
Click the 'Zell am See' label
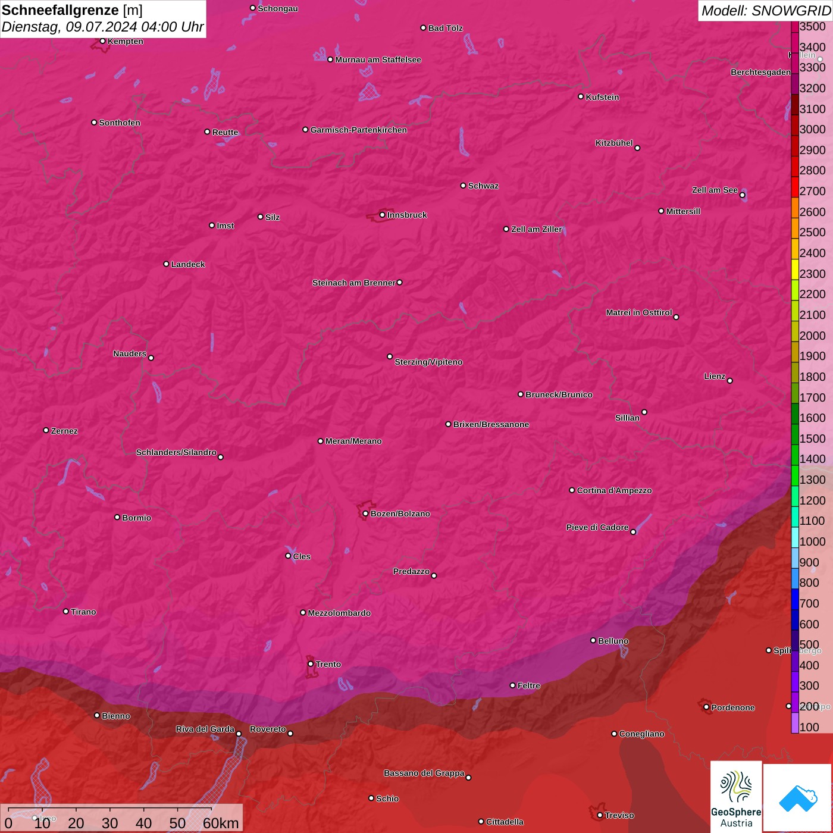[x=715, y=190]
